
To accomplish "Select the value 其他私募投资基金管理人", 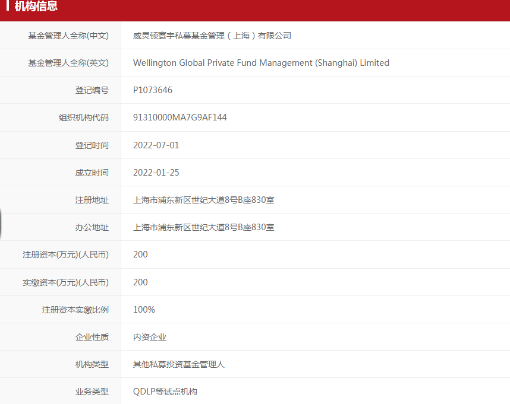I will tap(179, 364).
